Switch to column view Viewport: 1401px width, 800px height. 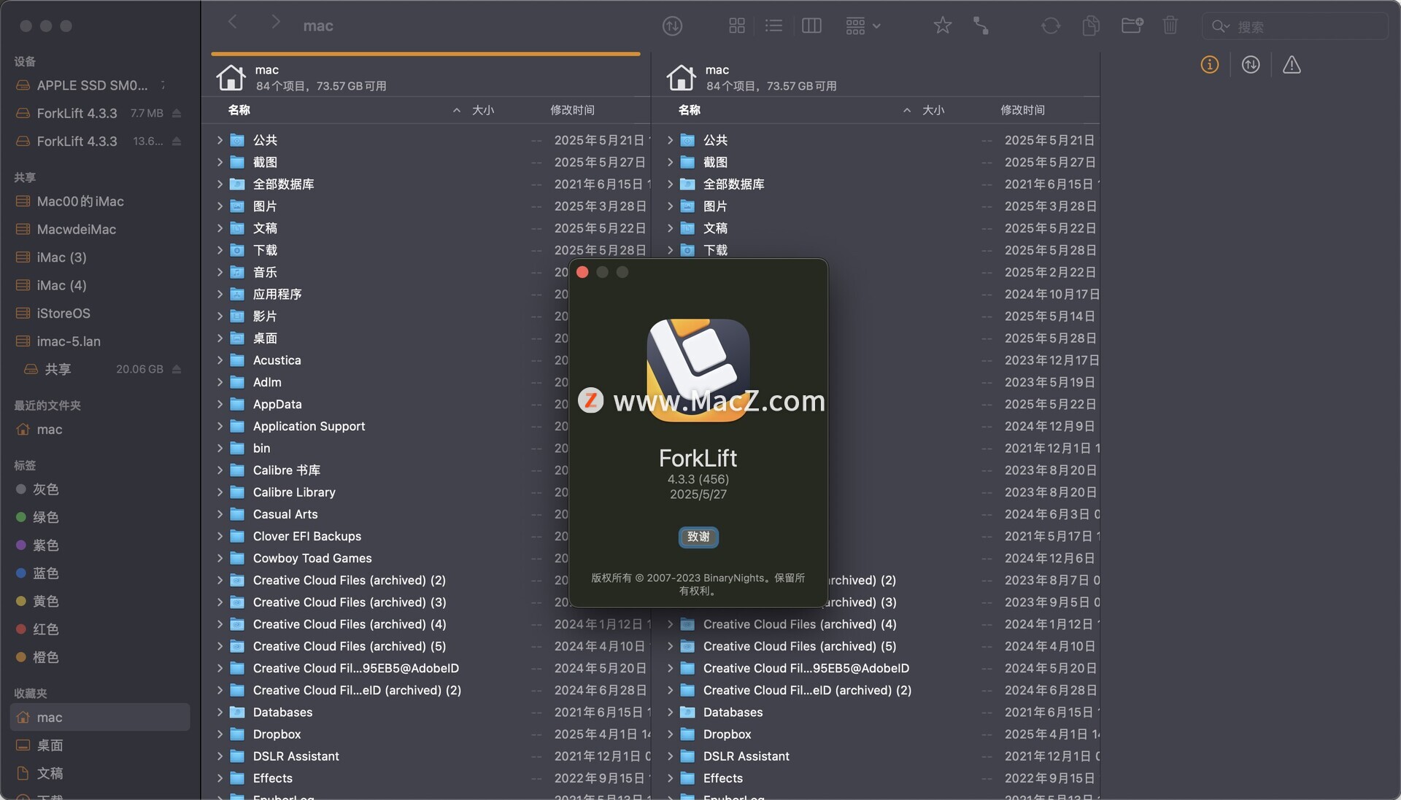point(811,26)
